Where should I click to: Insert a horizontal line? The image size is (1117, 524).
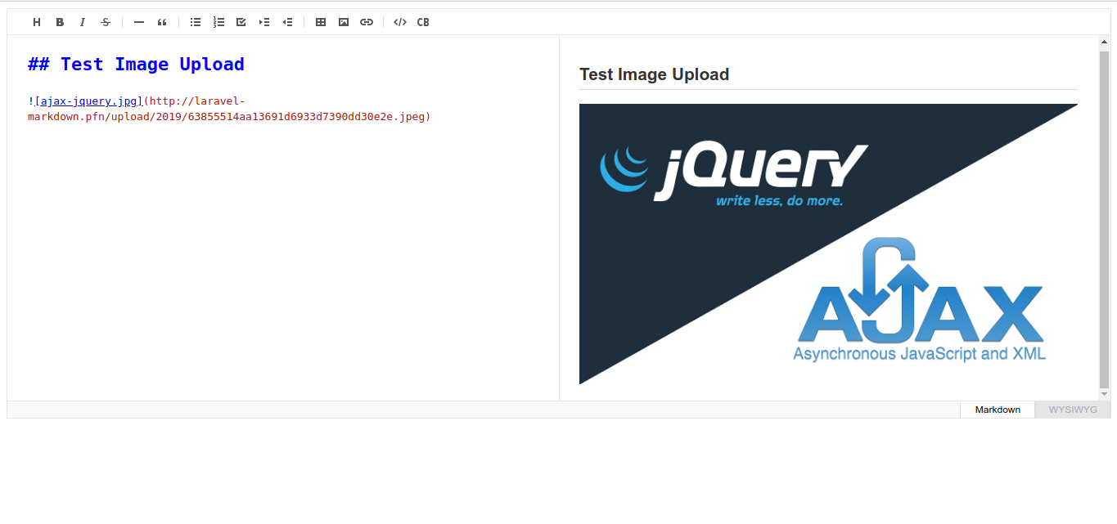click(x=139, y=22)
